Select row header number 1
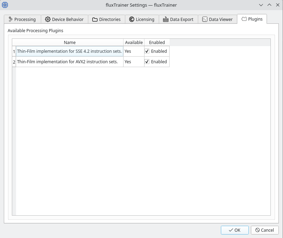 click(14, 51)
